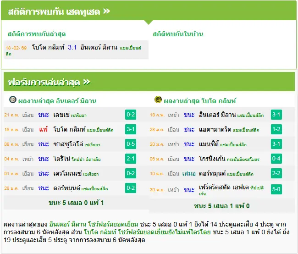Click the 18-02-69 match date

pos(16,48)
